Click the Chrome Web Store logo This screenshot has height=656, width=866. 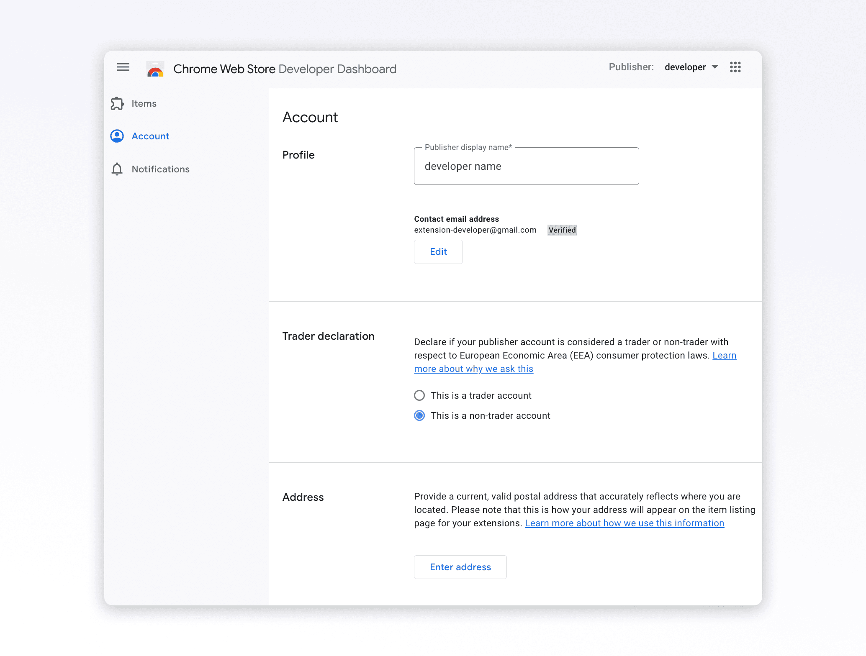[155, 69]
